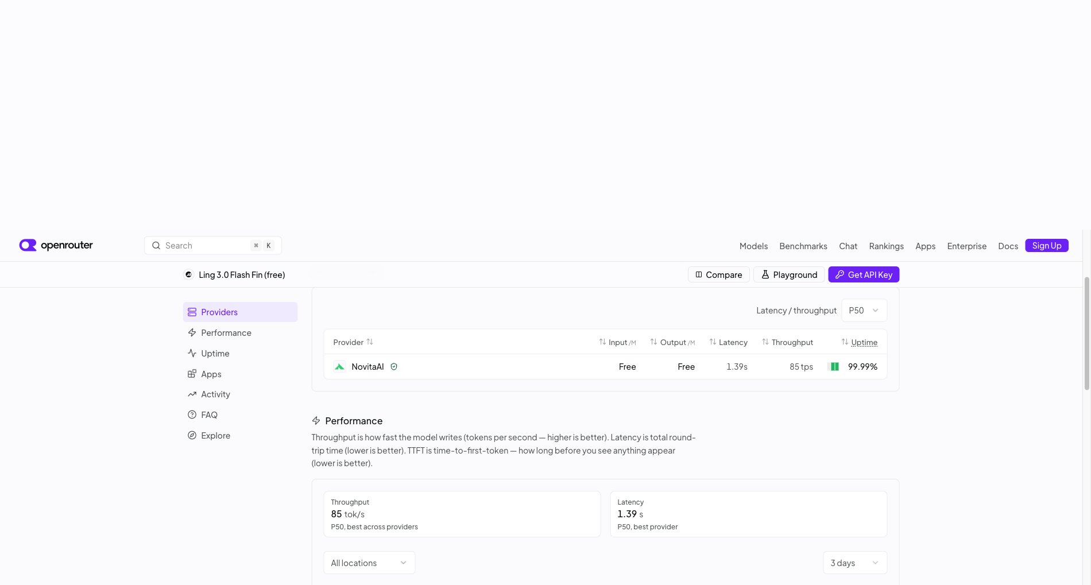Open the Providers section from the sidebar
This screenshot has height=585, width=1091.
tap(240, 312)
